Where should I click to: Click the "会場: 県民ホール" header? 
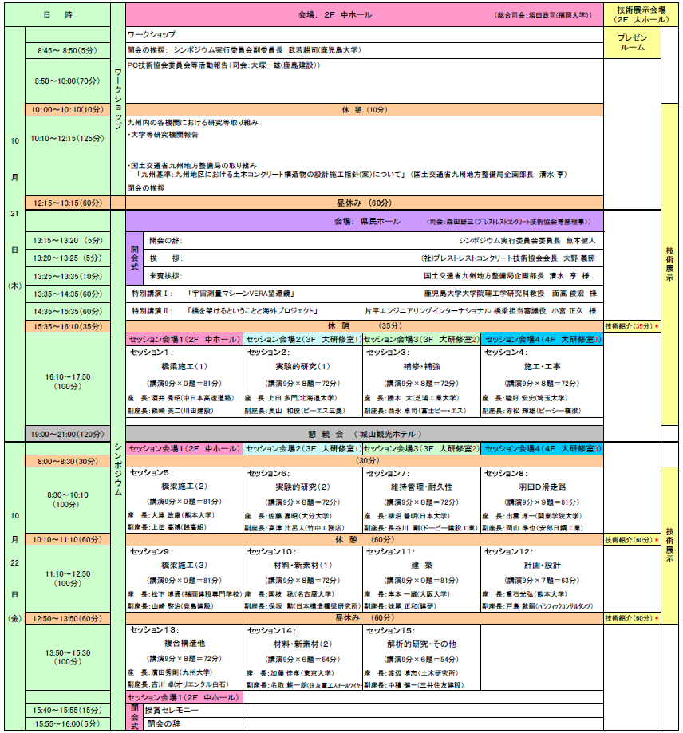[x=364, y=221]
